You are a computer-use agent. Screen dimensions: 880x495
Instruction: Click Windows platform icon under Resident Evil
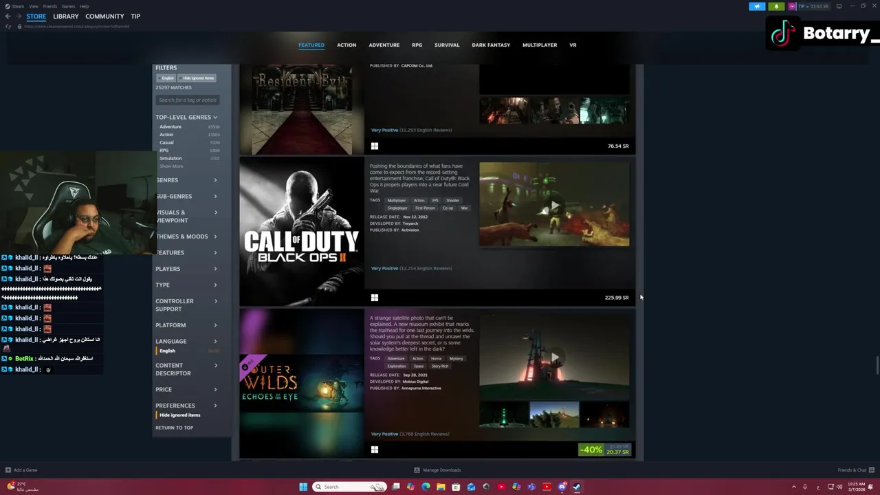coord(375,146)
